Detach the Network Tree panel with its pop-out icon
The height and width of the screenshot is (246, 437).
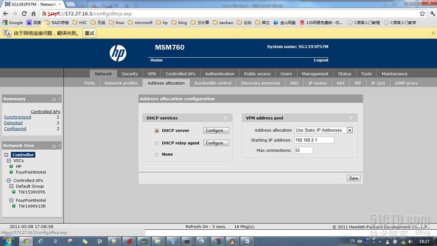[54, 146]
